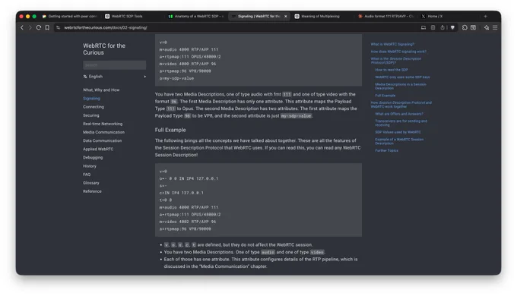Click the address bar URL

pos(106,27)
